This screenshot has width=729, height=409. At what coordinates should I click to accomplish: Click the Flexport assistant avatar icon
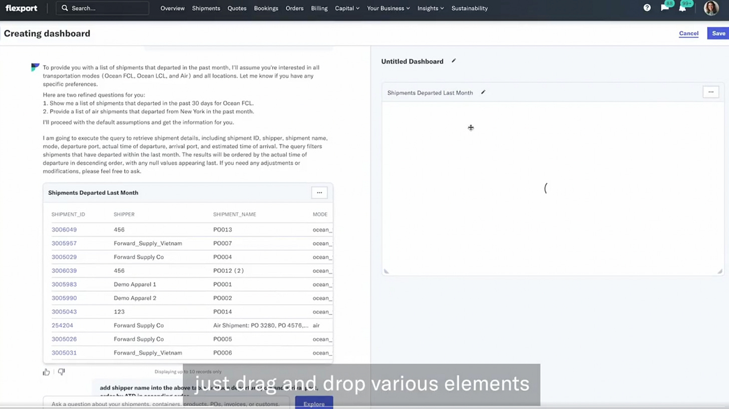click(x=35, y=67)
